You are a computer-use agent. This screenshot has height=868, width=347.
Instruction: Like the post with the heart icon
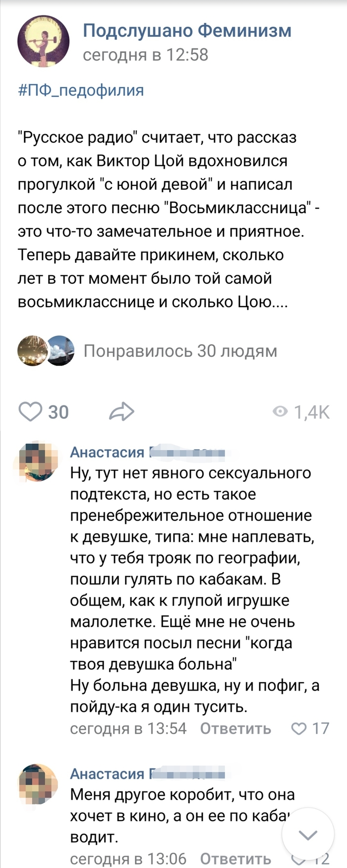[x=30, y=412]
